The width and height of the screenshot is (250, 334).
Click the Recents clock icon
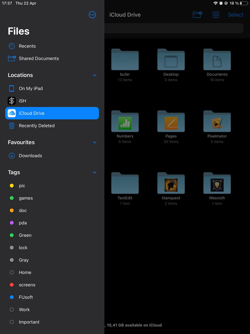pos(12,46)
